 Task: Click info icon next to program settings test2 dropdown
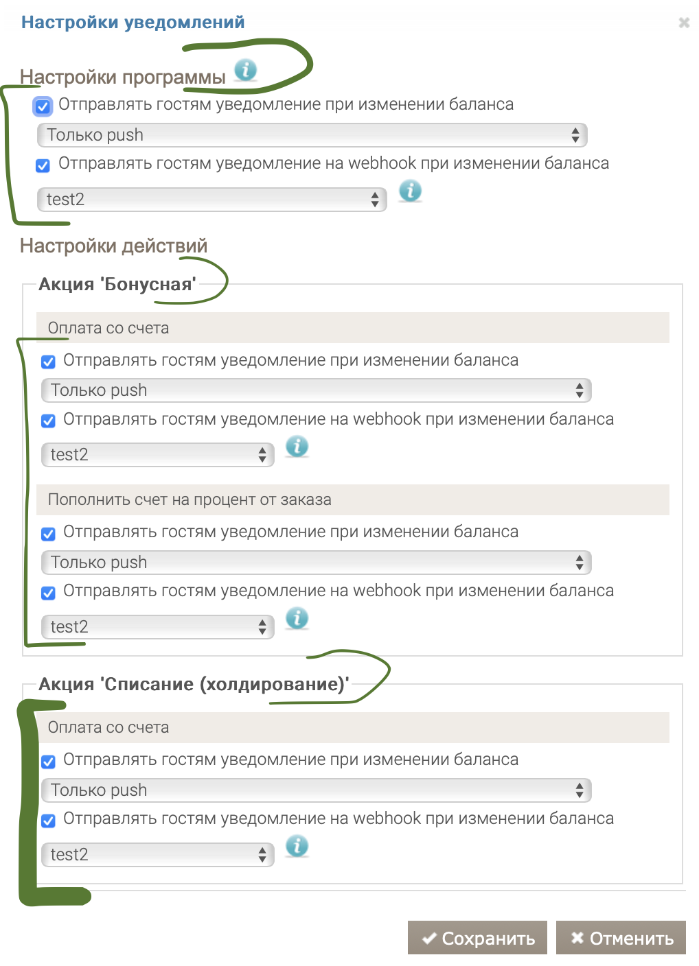click(x=410, y=191)
